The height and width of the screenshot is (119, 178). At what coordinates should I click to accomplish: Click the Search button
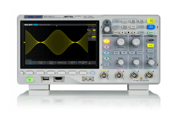click(x=139, y=52)
